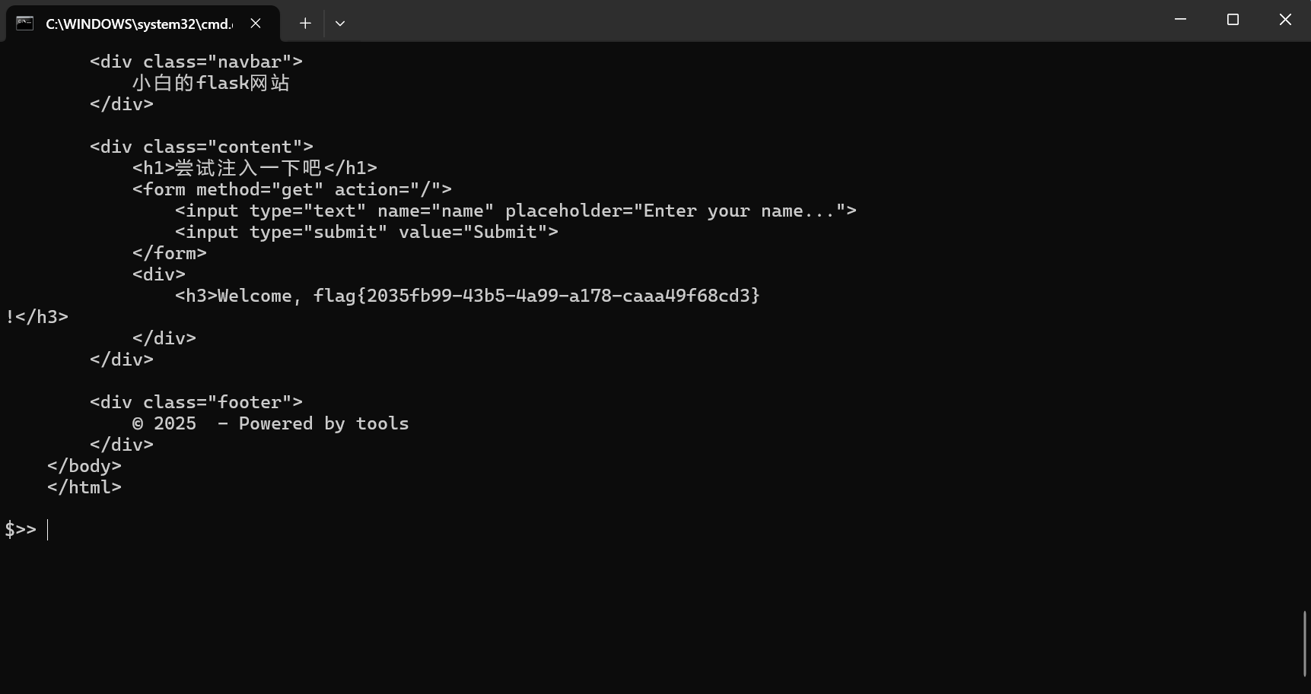Click the flag{2035fb99...} text
Screen dimensions: 1311x694
536,296
